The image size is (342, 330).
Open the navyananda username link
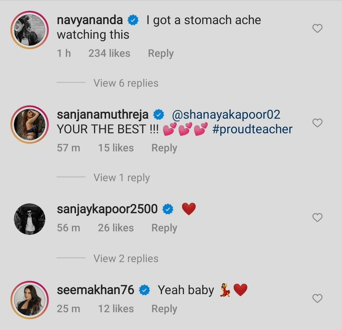click(x=90, y=20)
